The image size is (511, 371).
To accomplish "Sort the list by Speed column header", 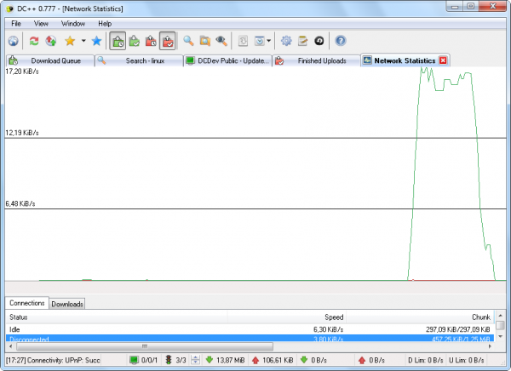I will (334, 317).
